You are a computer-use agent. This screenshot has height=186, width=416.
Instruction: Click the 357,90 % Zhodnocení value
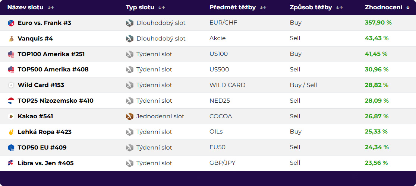coord(378,23)
